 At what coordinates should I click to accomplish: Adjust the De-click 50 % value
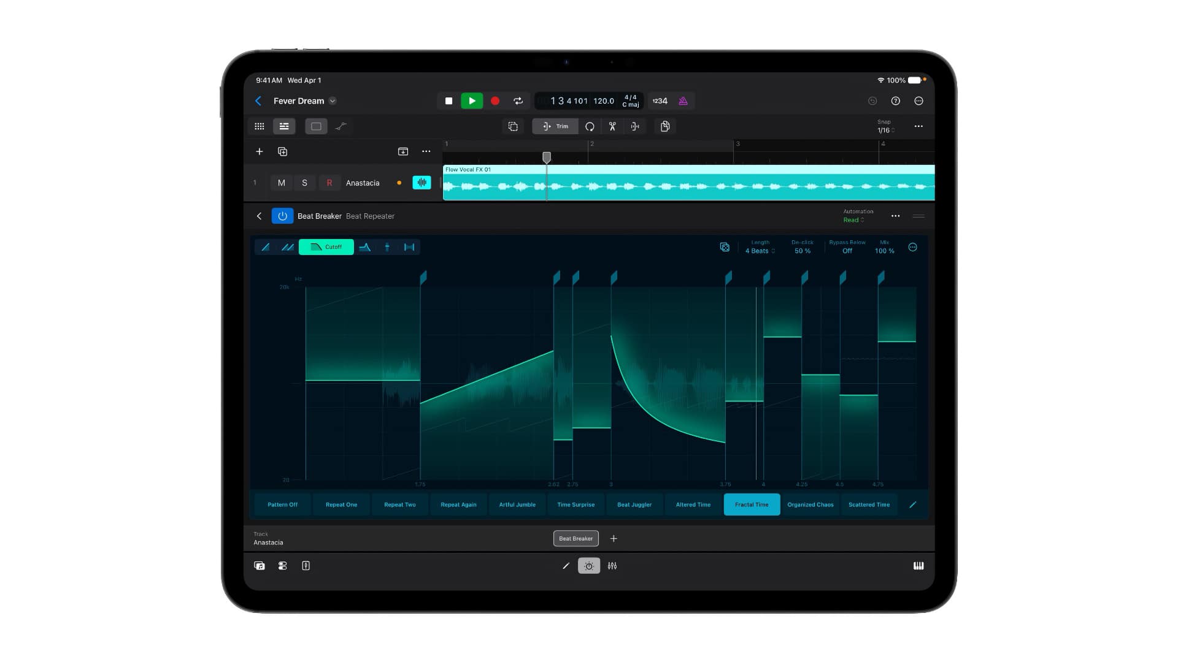(803, 247)
